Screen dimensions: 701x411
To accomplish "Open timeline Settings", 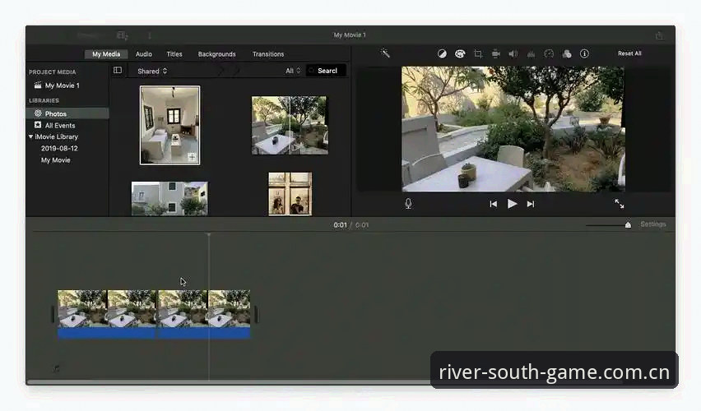I will click(x=653, y=224).
